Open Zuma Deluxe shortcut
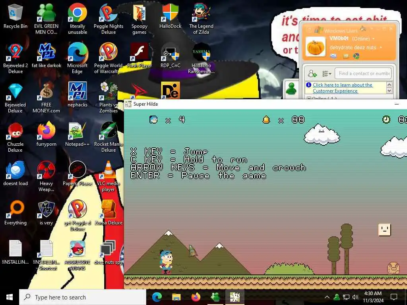This screenshot has width=407, height=305. point(109,213)
